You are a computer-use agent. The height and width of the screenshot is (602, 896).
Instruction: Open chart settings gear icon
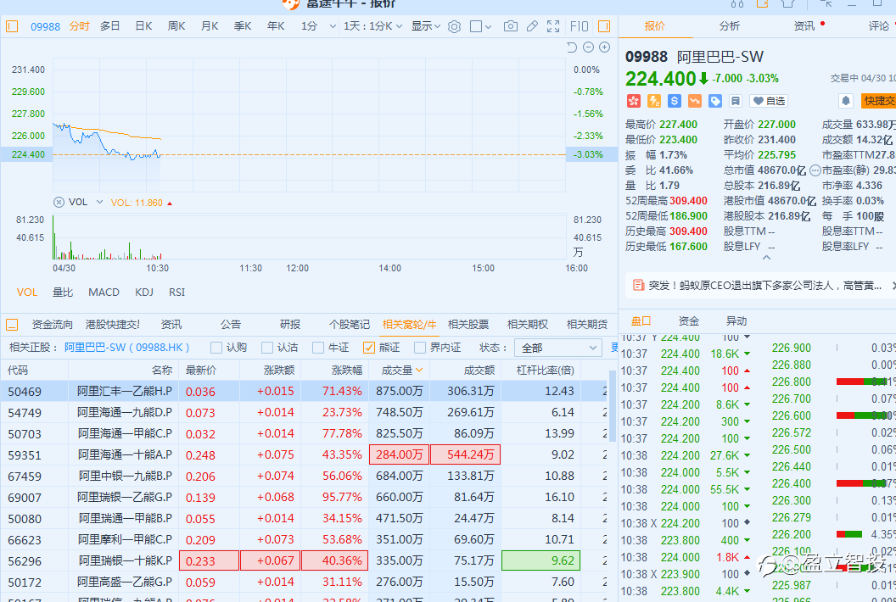pyautogui.click(x=454, y=26)
